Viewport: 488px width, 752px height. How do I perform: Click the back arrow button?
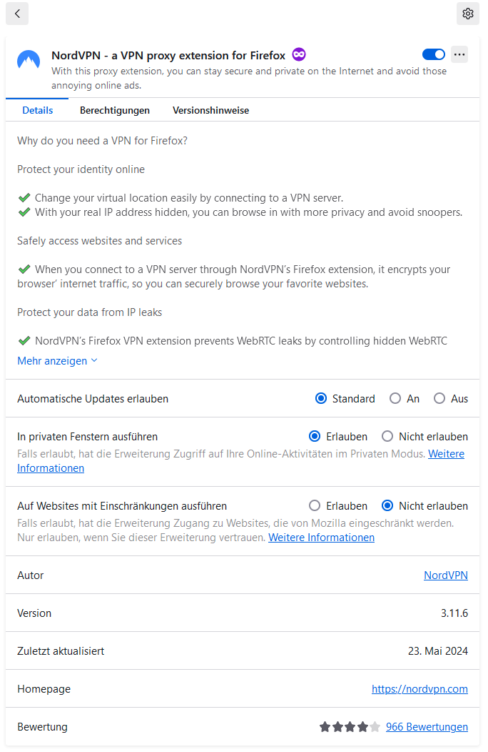point(17,13)
